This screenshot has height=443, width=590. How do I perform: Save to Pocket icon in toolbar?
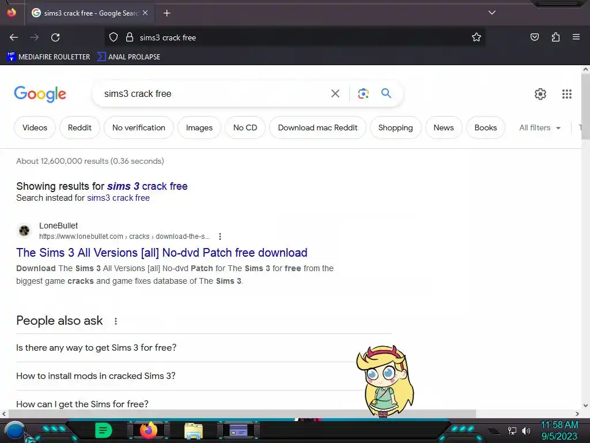coord(534,37)
